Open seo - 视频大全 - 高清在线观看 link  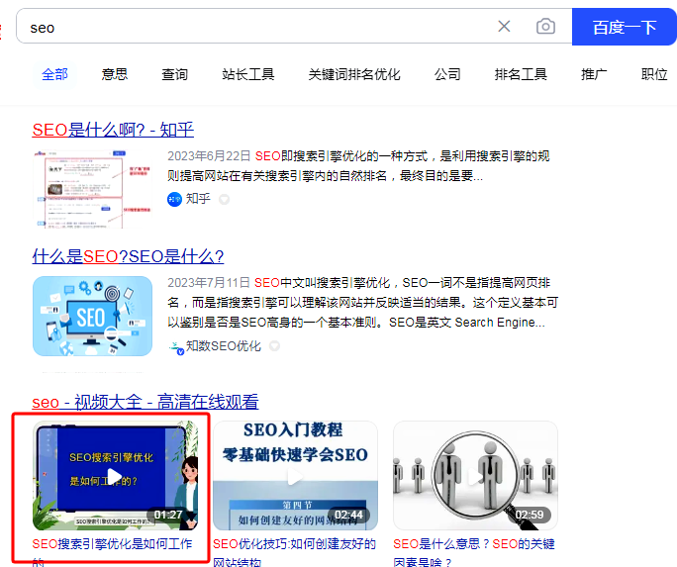tap(145, 402)
